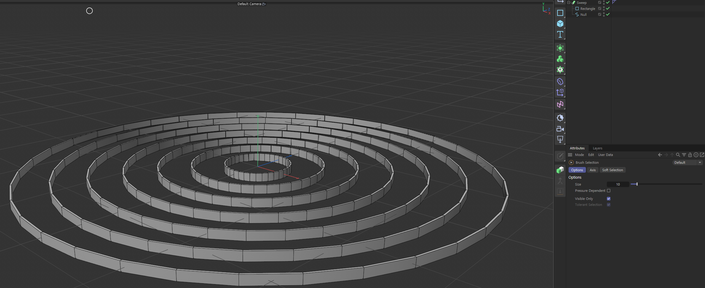This screenshot has width=705, height=288.
Task: Open the Attributes panel hamburger menu
Action: point(570,155)
